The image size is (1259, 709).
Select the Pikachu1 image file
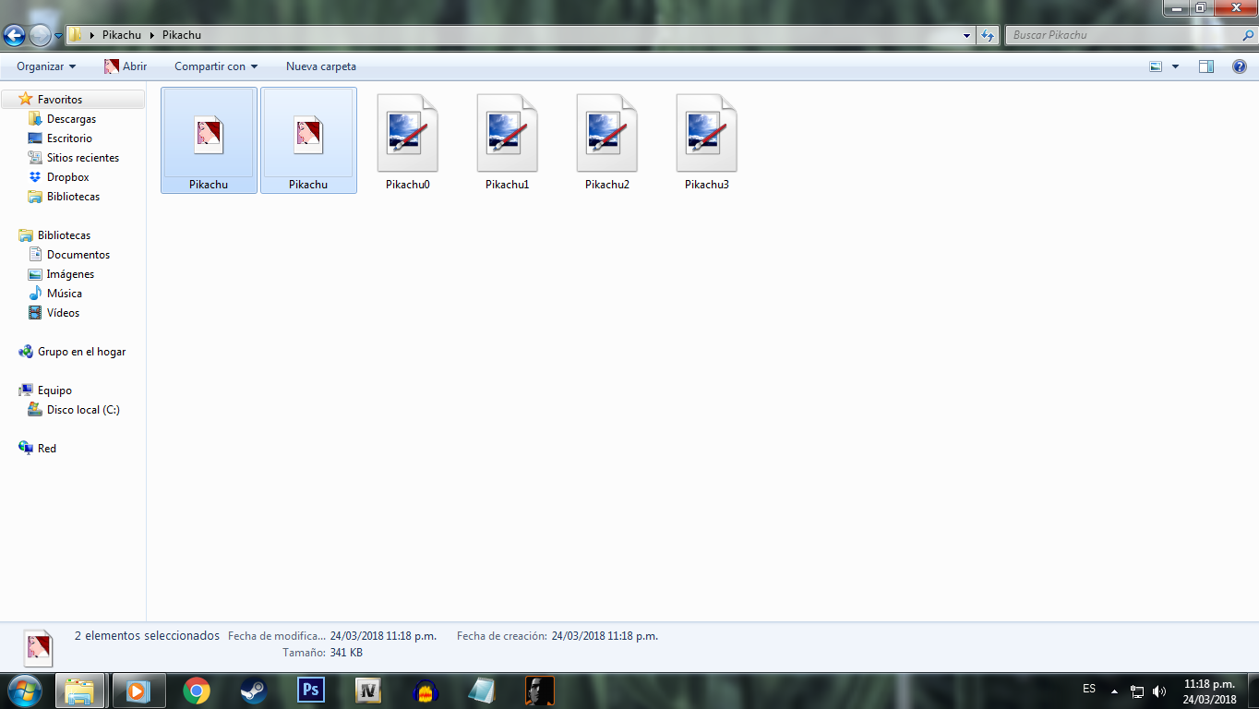coord(508,141)
